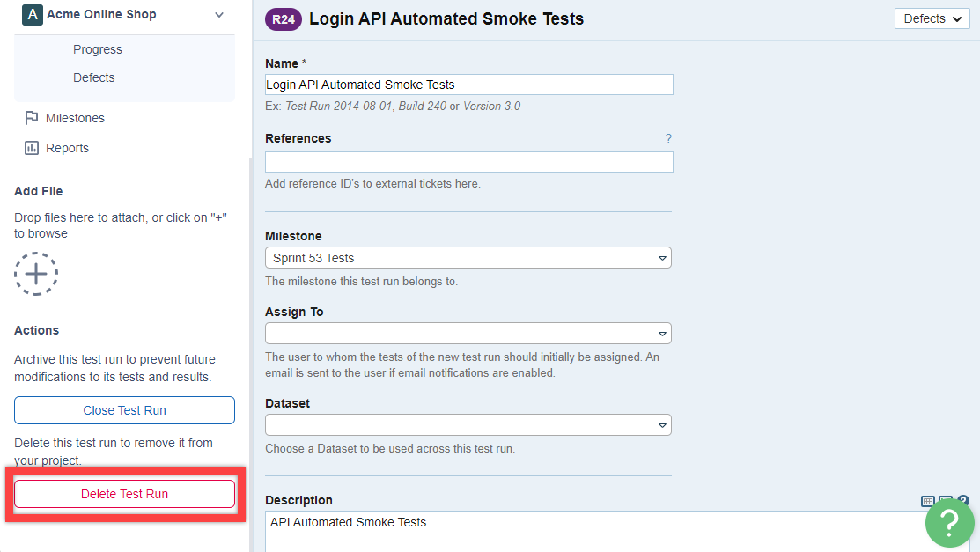The image size is (980, 552).
Task: Go to Defects in the sidebar
Action: [94, 77]
